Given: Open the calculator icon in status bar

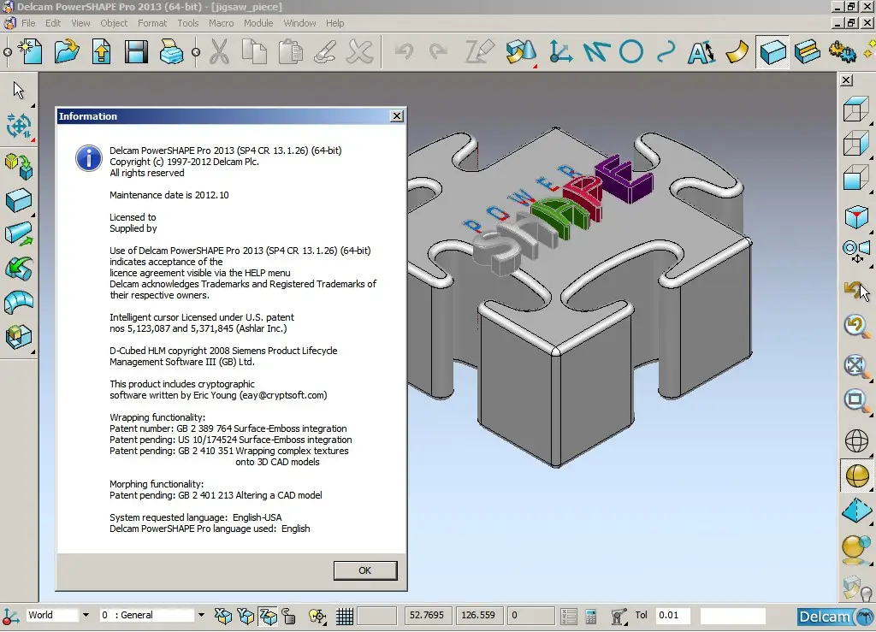Looking at the screenshot, I should click(590, 616).
